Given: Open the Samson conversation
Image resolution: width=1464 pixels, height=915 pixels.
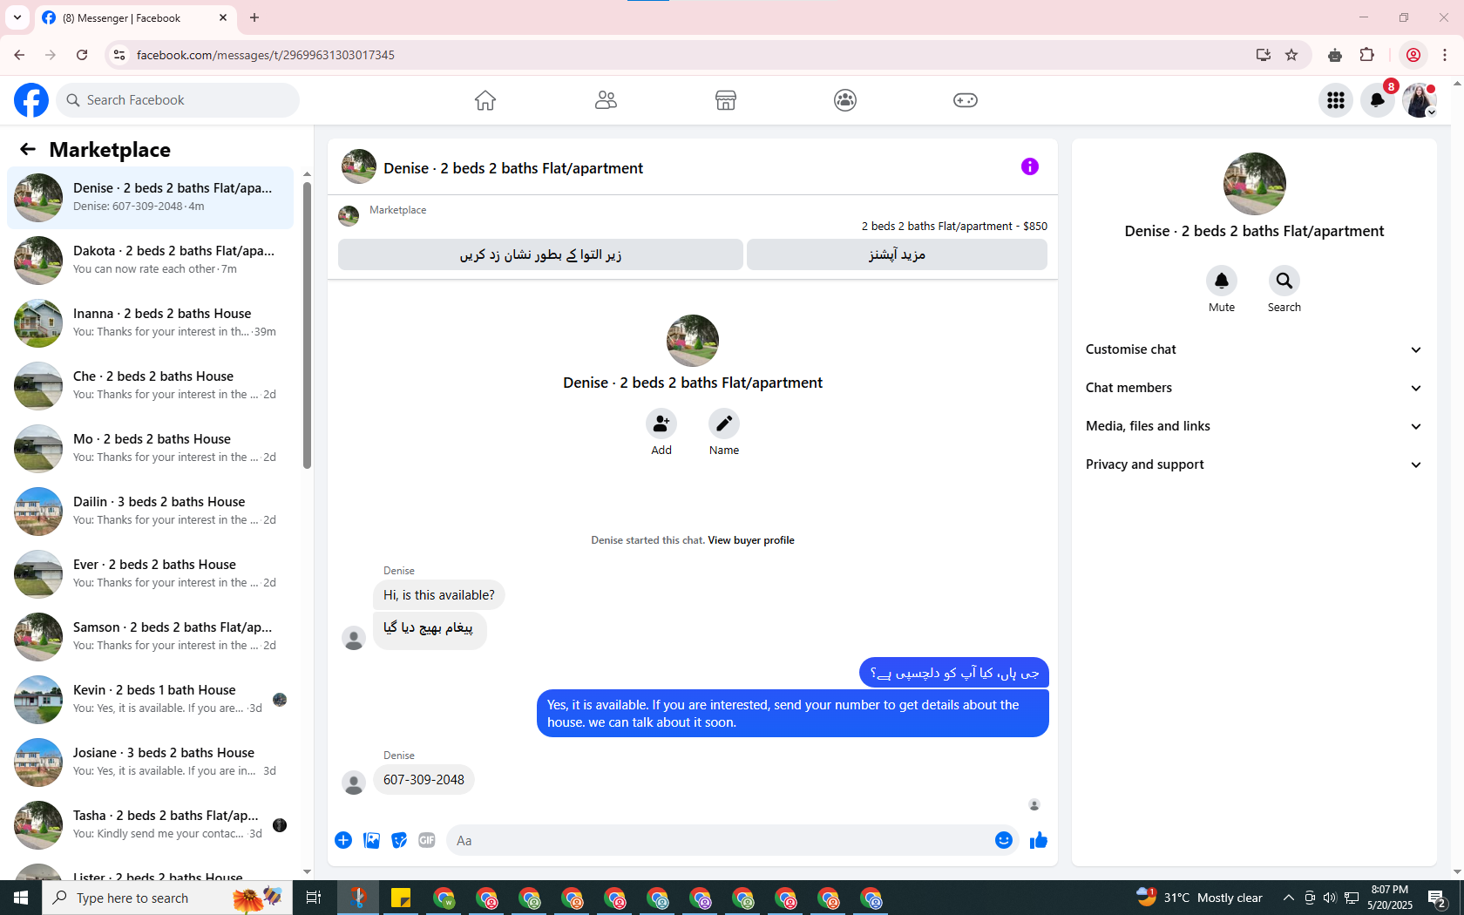Looking at the screenshot, I should tap(150, 637).
